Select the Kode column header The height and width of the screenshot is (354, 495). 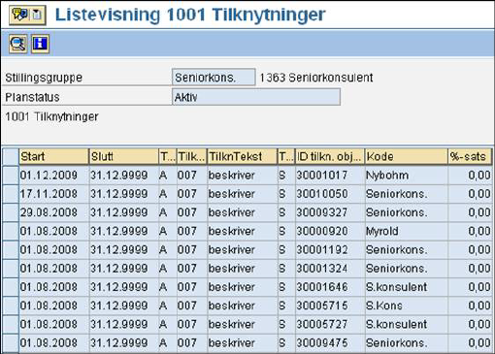[x=407, y=156]
